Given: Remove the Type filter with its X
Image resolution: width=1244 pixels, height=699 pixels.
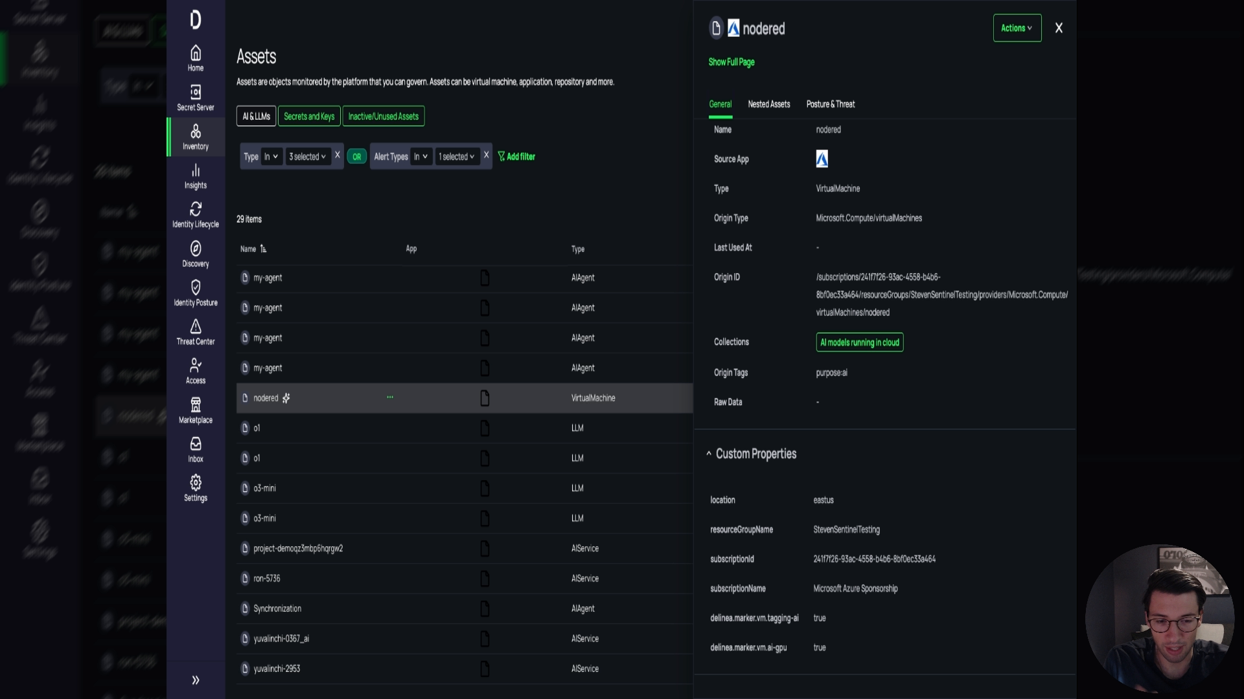Looking at the screenshot, I should pyautogui.click(x=338, y=155).
